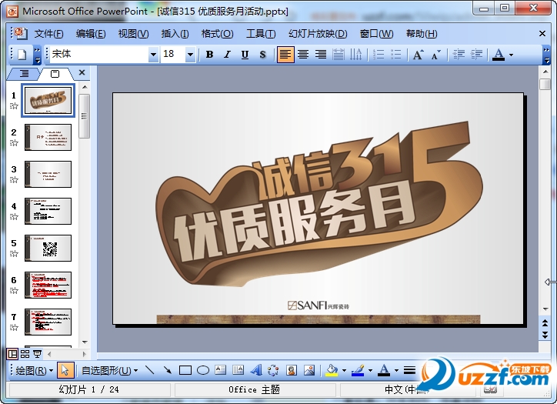Select the Oval drawing tool

[202, 370]
